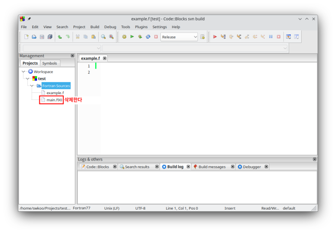Collapse the Workspace tree node

click(x=23, y=72)
